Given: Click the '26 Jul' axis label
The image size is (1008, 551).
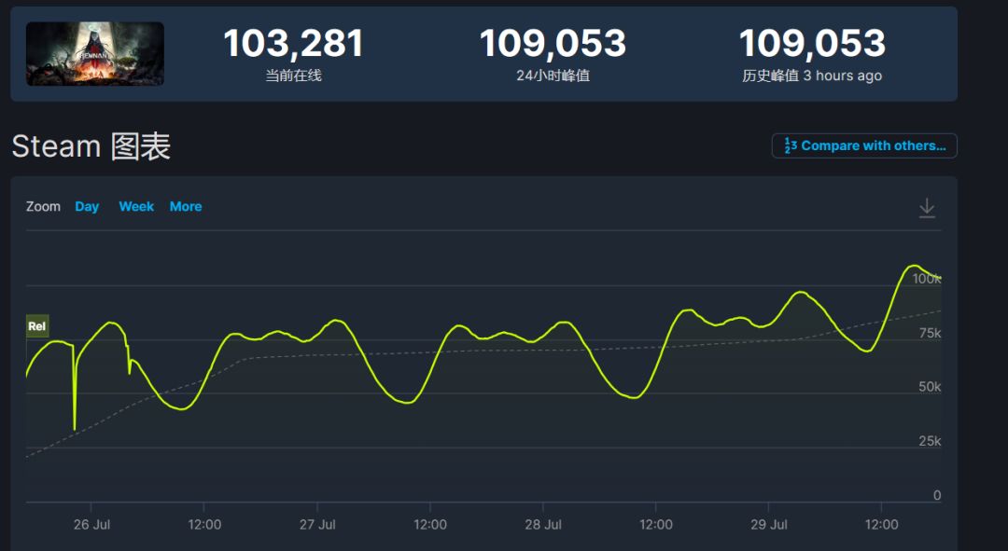Looking at the screenshot, I should [91, 525].
